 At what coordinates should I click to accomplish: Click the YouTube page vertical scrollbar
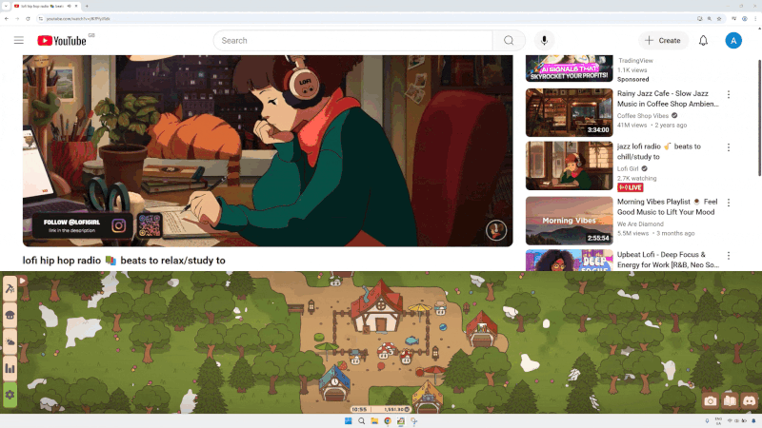(x=759, y=118)
